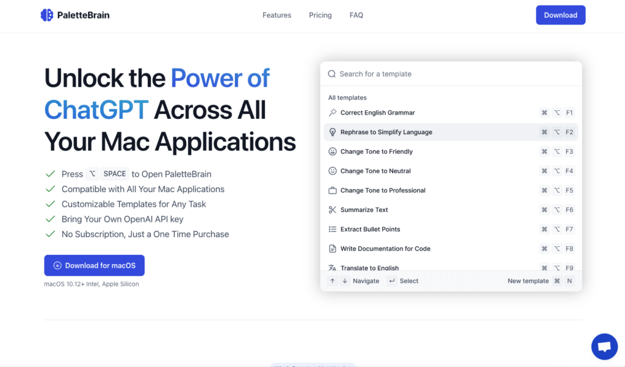Click the checkmark beside No Subscription
Screen dimensions: 625x367
pos(50,234)
